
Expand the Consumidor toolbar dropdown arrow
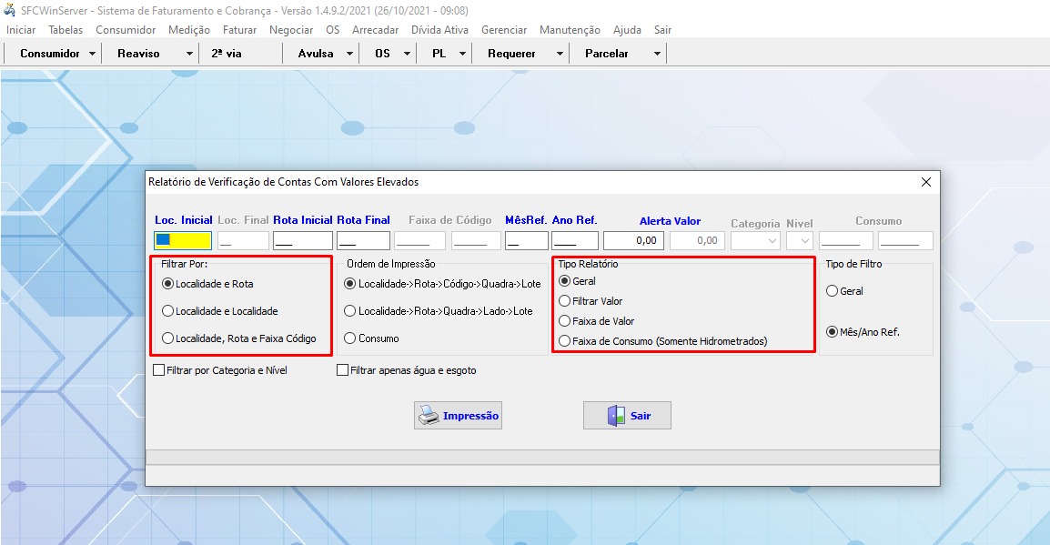[x=93, y=54]
